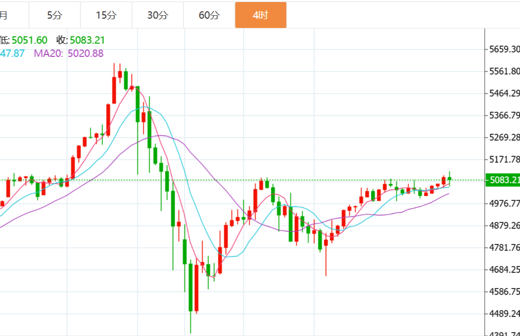Click the green current price tag on axis
Screen dimensions: 520x336
[502, 180]
